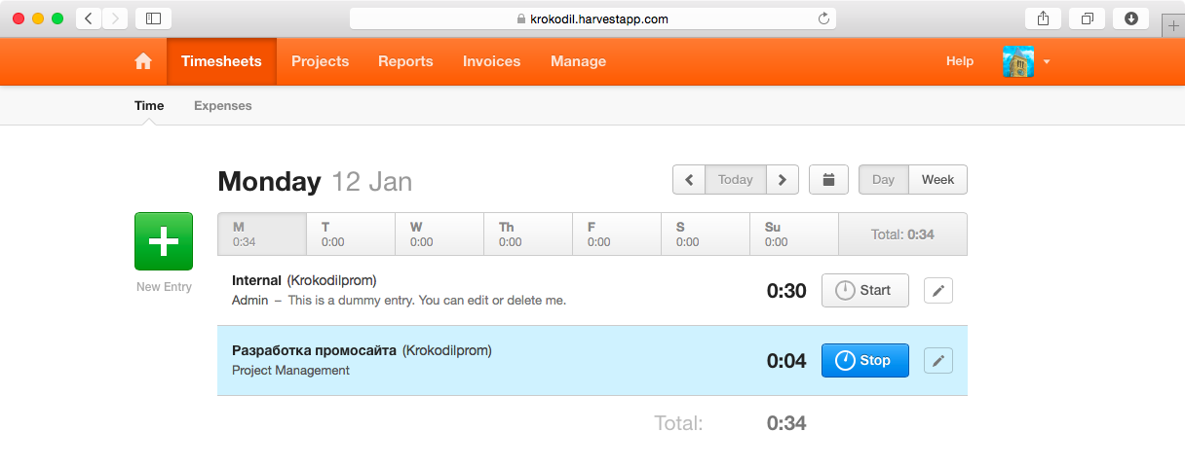Switch to the Expenses tab
The height and width of the screenshot is (468, 1185).
222,106
